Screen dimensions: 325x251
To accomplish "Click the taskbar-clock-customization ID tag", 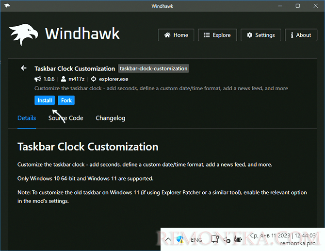I will coord(153,68).
